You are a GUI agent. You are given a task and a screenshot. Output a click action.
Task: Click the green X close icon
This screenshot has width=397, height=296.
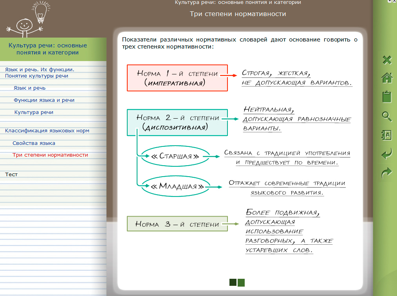pos(387,60)
